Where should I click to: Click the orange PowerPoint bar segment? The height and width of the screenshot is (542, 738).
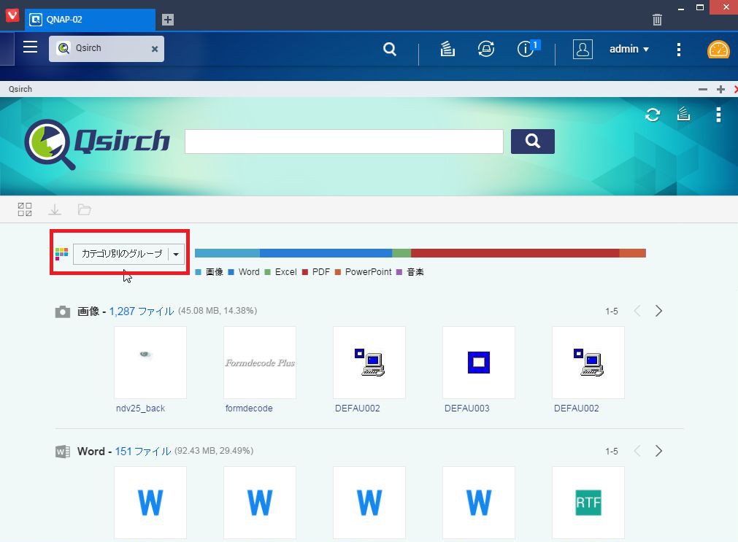tap(633, 253)
